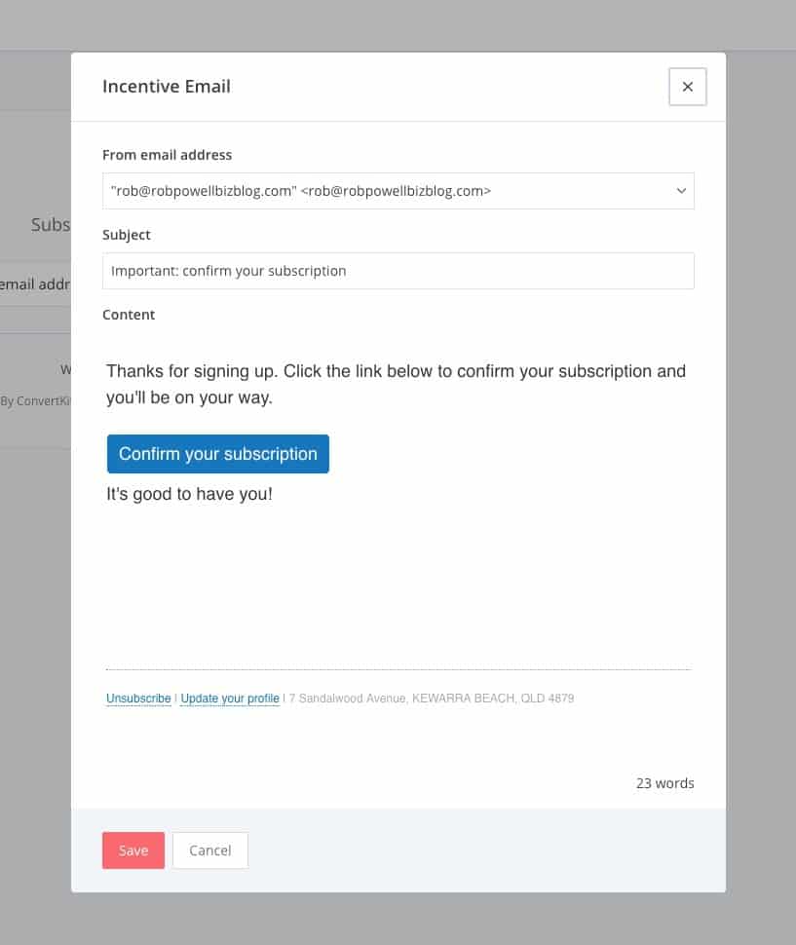Viewport: 796px width, 945px height.
Task: Cancel editing the incentive email
Action: tap(210, 850)
